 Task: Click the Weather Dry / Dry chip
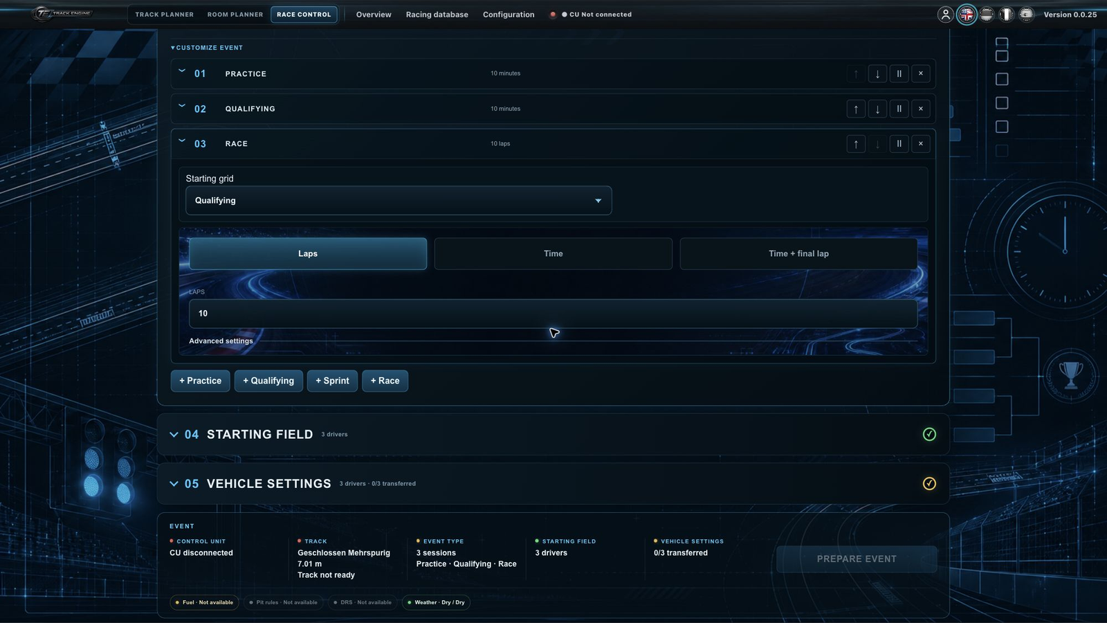[436, 602]
